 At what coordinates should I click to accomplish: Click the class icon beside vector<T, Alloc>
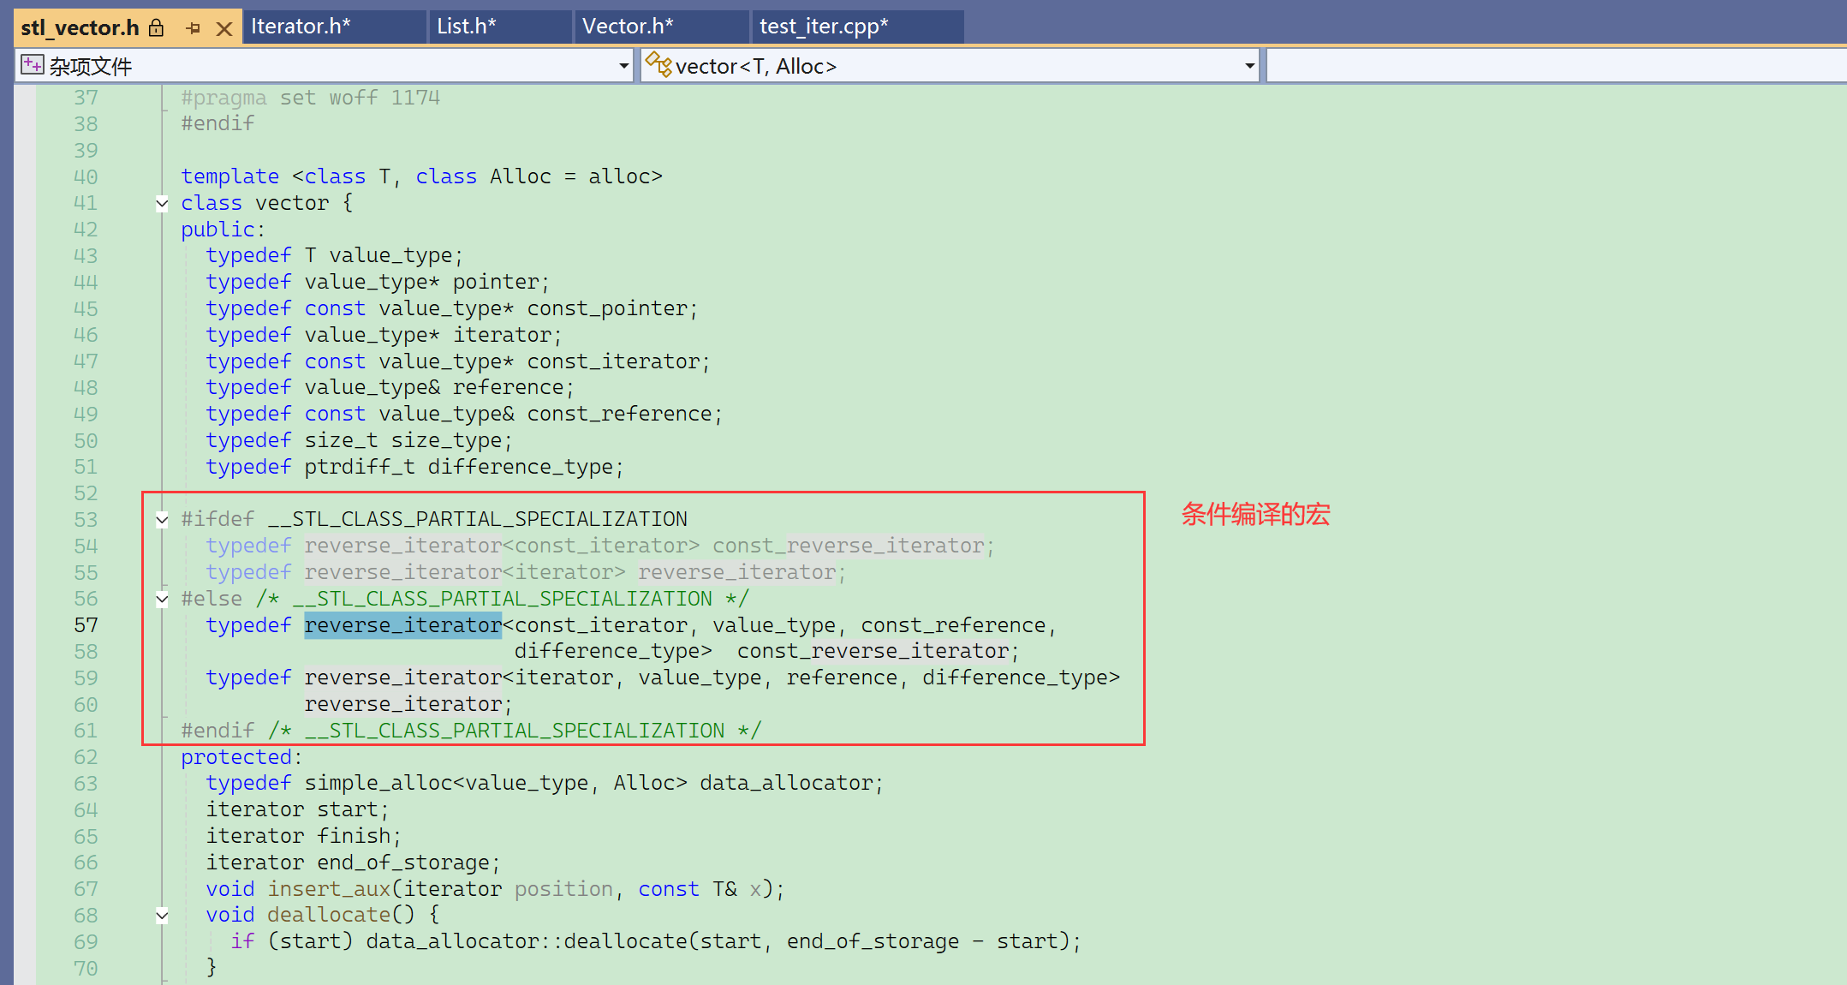658,64
